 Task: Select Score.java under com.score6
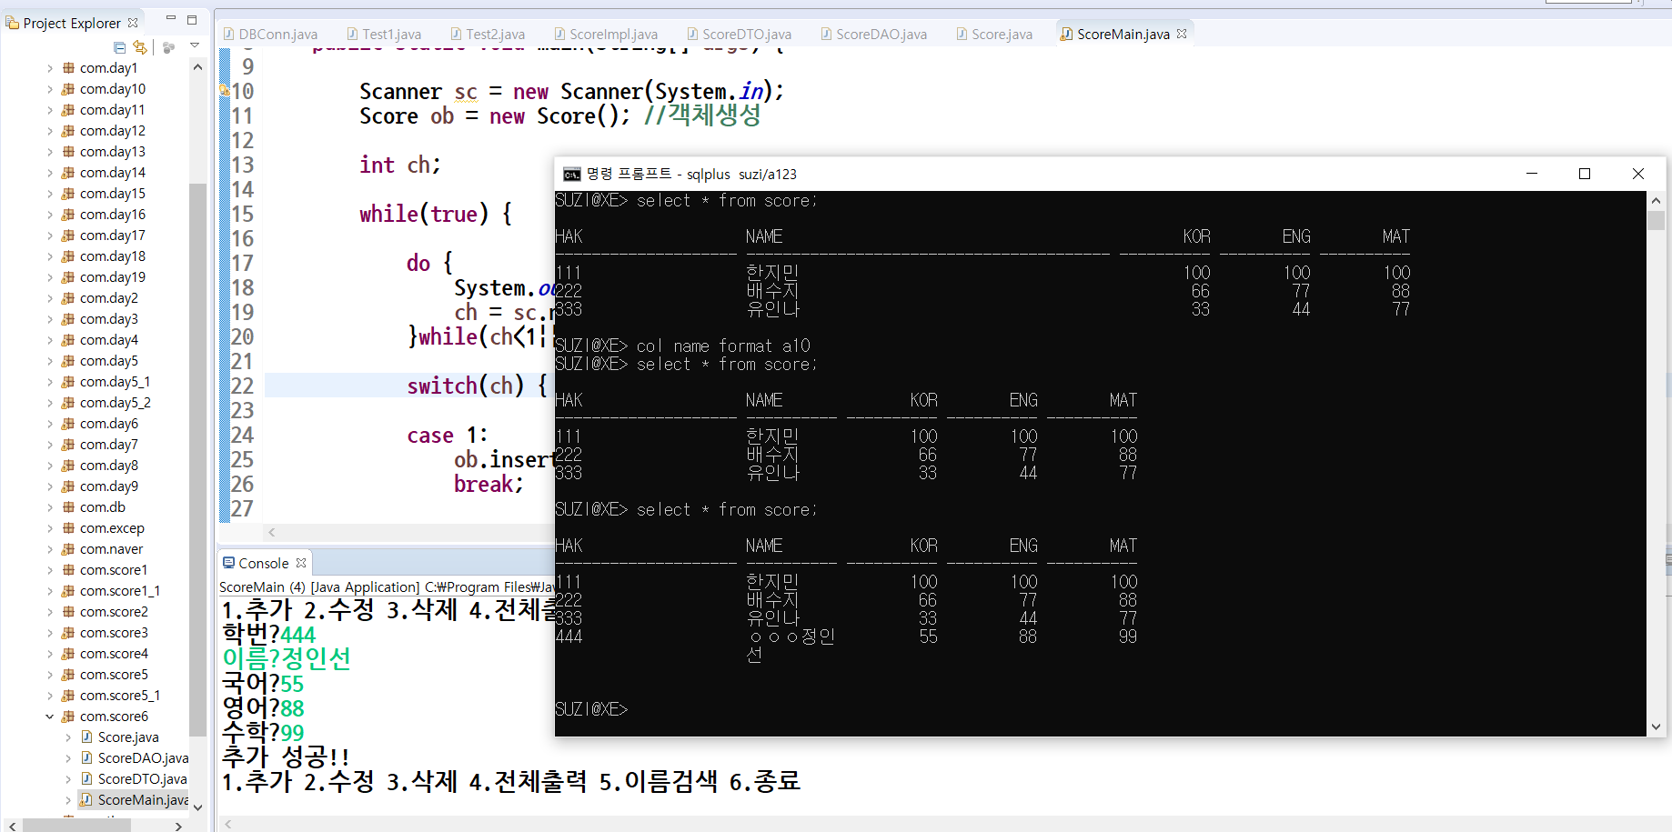(130, 737)
